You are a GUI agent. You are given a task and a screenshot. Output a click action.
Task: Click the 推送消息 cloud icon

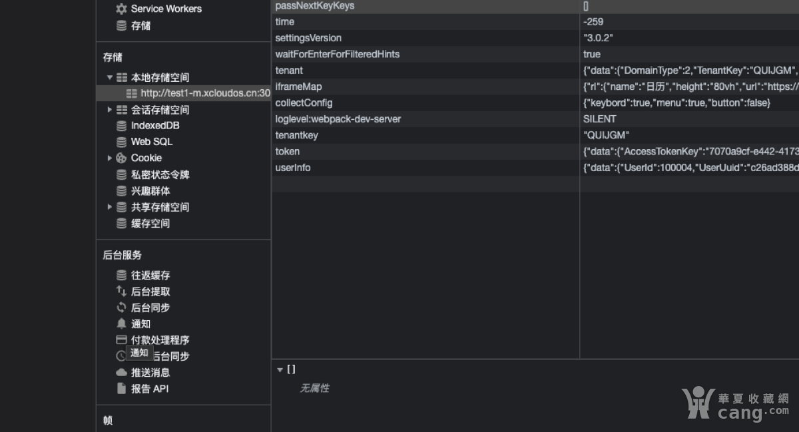(121, 373)
